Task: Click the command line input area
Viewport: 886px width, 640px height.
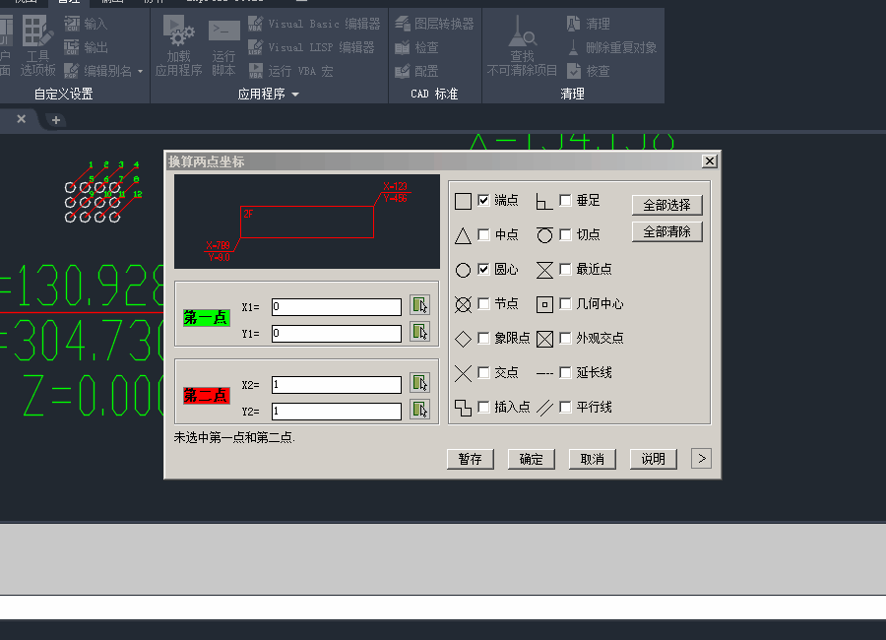Action: pos(443,608)
